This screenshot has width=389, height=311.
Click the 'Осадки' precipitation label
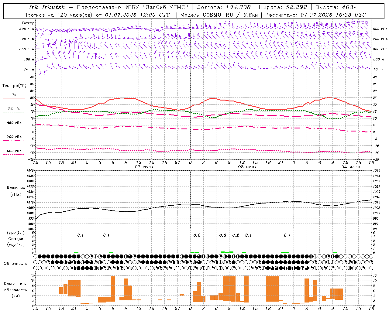coord(16,239)
